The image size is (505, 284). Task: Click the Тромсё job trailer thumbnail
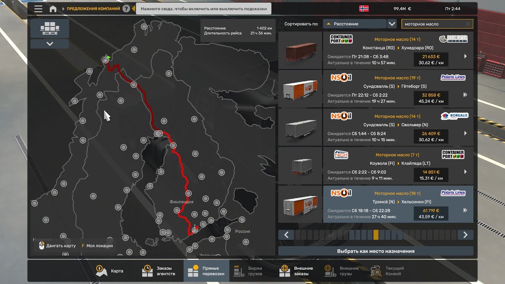pos(300,204)
